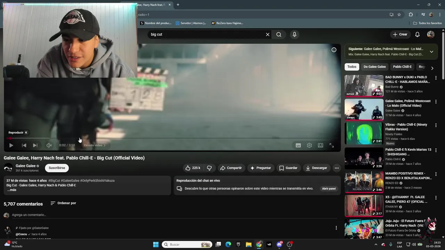This screenshot has width=445, height=250.
Task: Play the video with the play button
Action: coord(11,145)
